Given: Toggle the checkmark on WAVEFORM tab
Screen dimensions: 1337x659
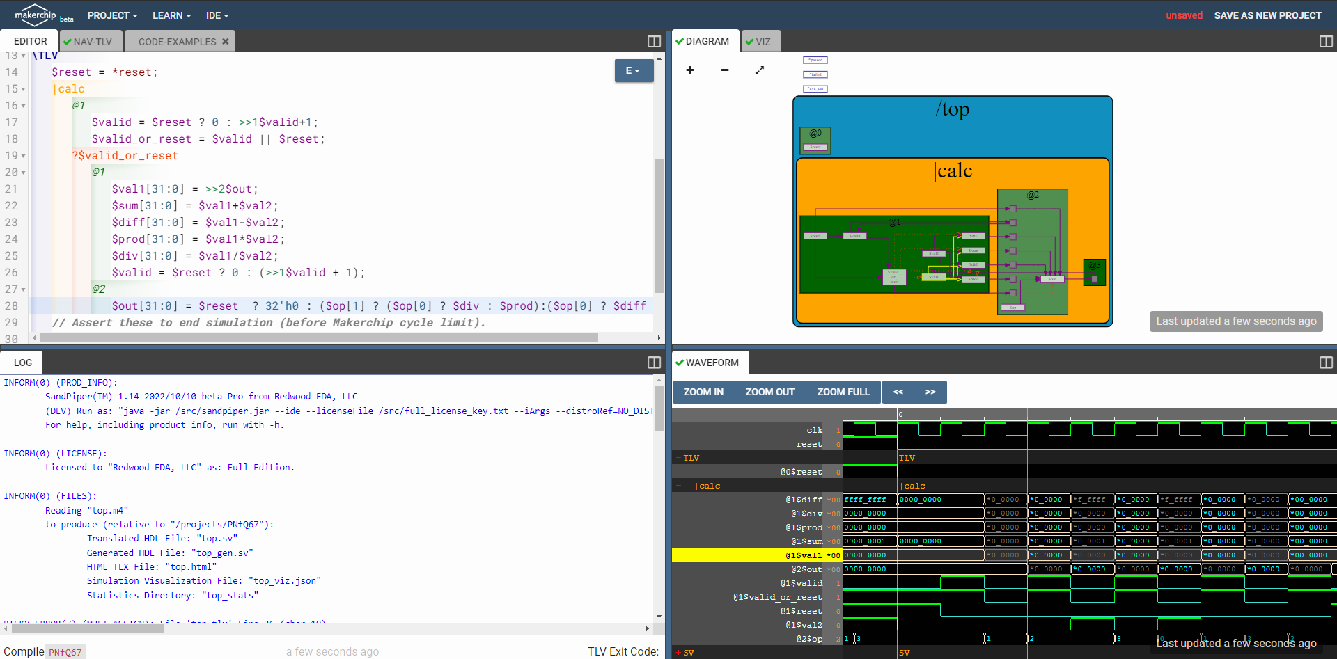Looking at the screenshot, I should [681, 363].
